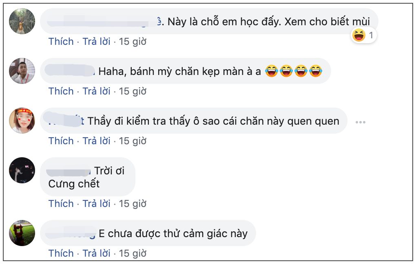Click '15 giờ' timestamp under last comment
The width and height of the screenshot is (416, 264).
[133, 253]
